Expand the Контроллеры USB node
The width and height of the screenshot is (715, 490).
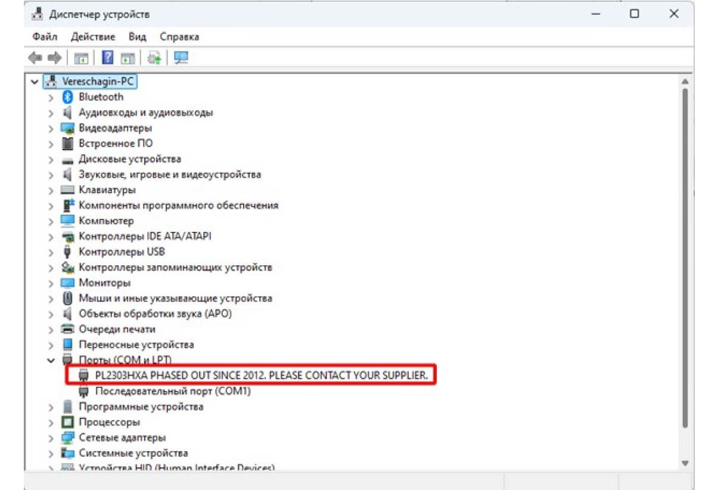[x=51, y=252]
